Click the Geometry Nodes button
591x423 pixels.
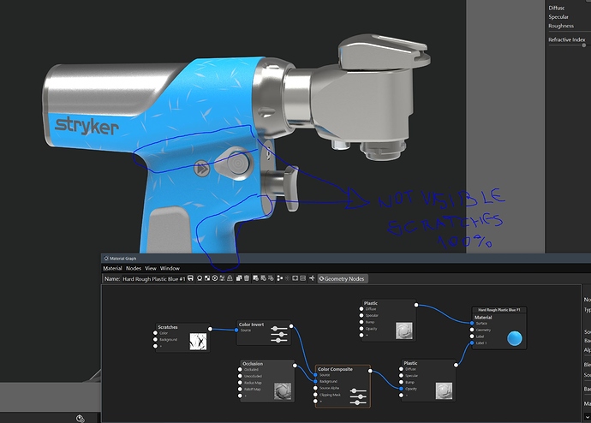(x=343, y=279)
